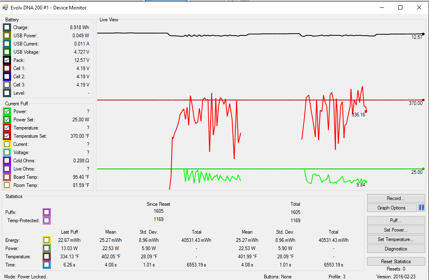Check the Puffs statistics checkbox
This screenshot has height=280, width=429.
[x=47, y=212]
